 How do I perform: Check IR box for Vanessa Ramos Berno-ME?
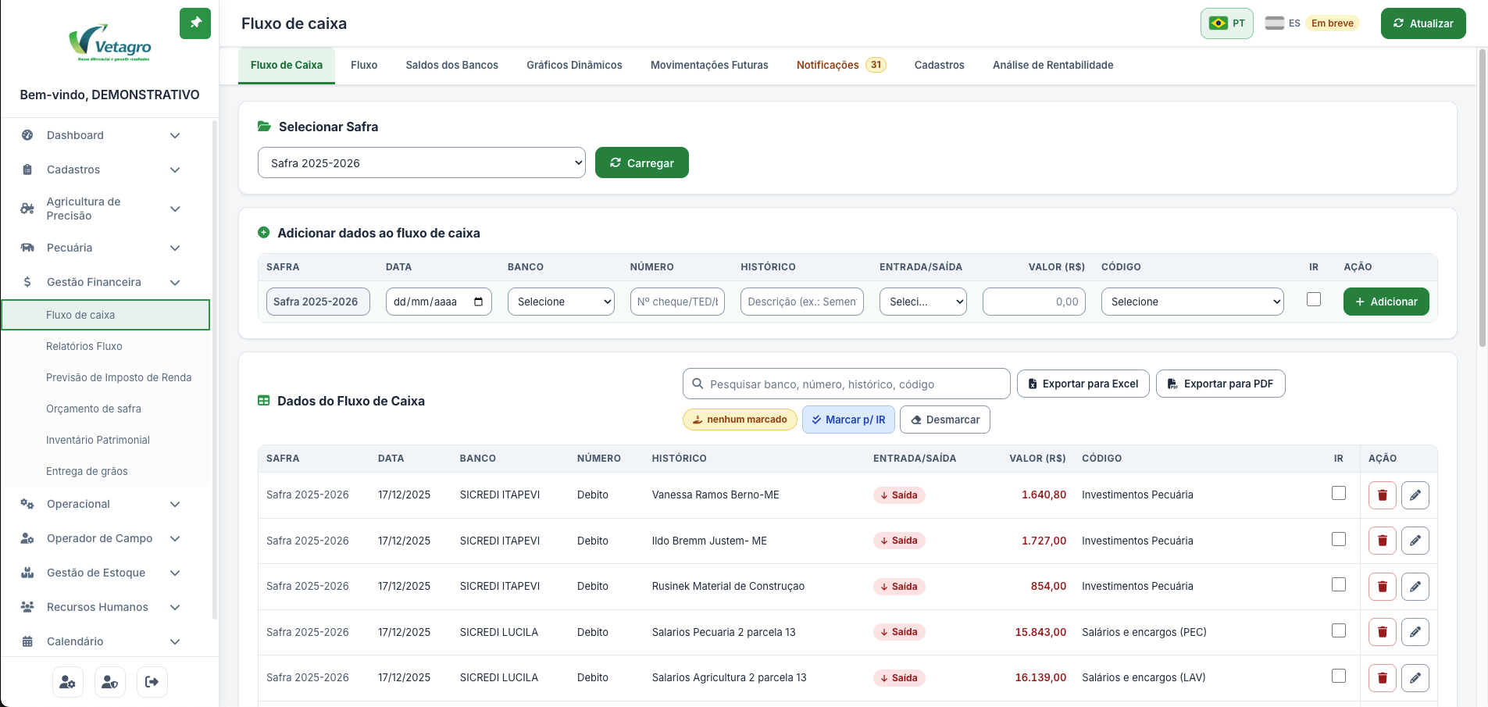click(1339, 493)
